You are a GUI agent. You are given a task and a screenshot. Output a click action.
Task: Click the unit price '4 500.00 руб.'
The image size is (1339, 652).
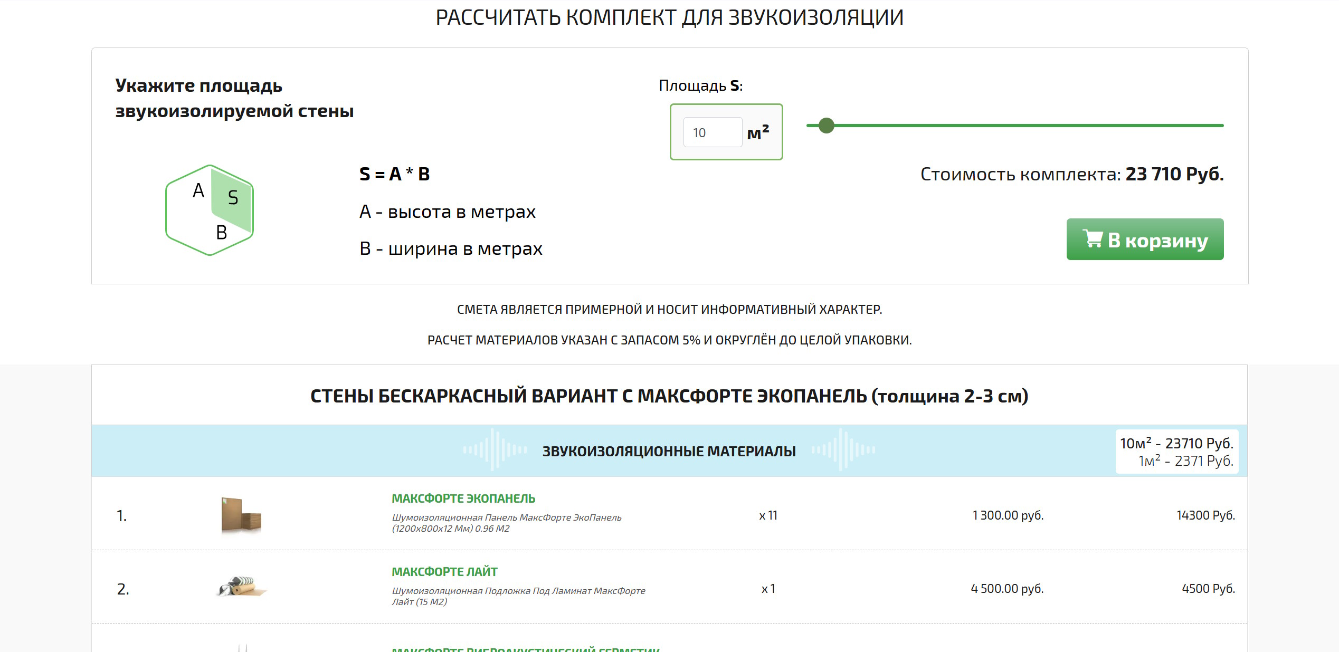click(x=1007, y=589)
